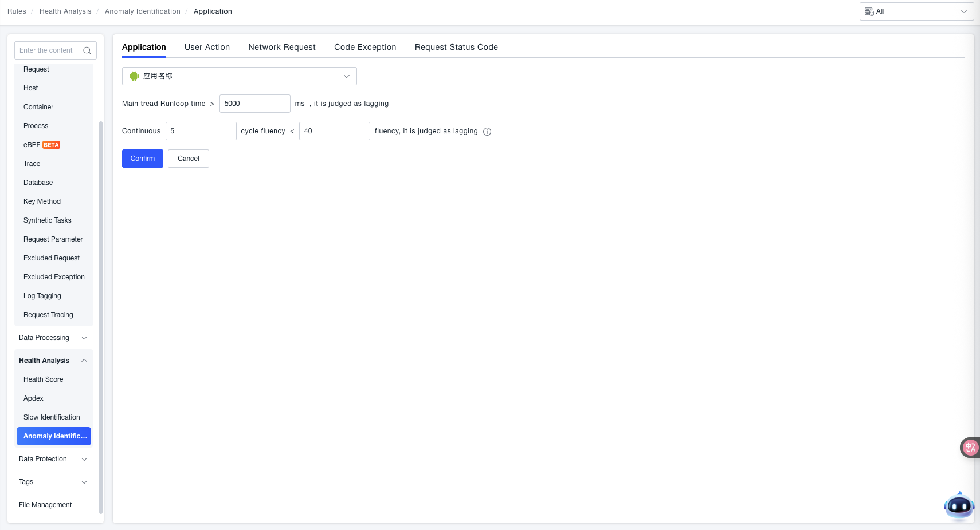Image resolution: width=980 pixels, height=530 pixels.
Task: Click the info icon beside fluency lagging text
Action: (487, 132)
